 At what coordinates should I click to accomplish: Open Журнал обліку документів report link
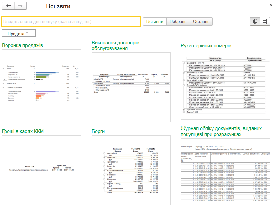click(x=221, y=132)
